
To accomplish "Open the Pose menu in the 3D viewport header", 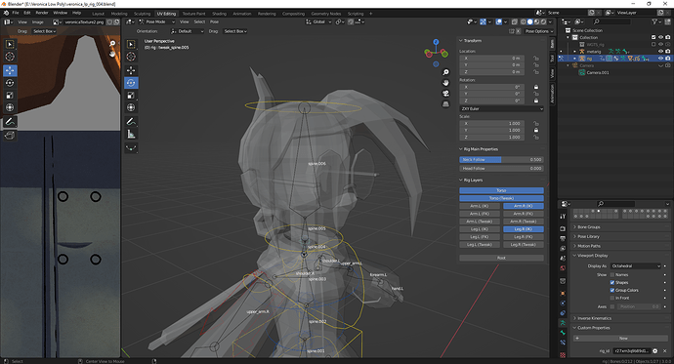I will tap(215, 21).
